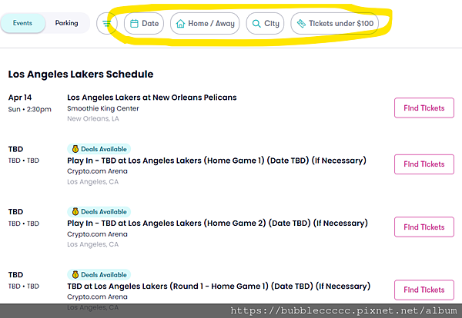The height and width of the screenshot is (318, 462).
Task: Open the filter options icon button
Action: (x=107, y=24)
